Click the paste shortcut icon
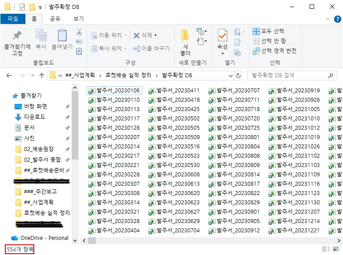 (x=79, y=51)
